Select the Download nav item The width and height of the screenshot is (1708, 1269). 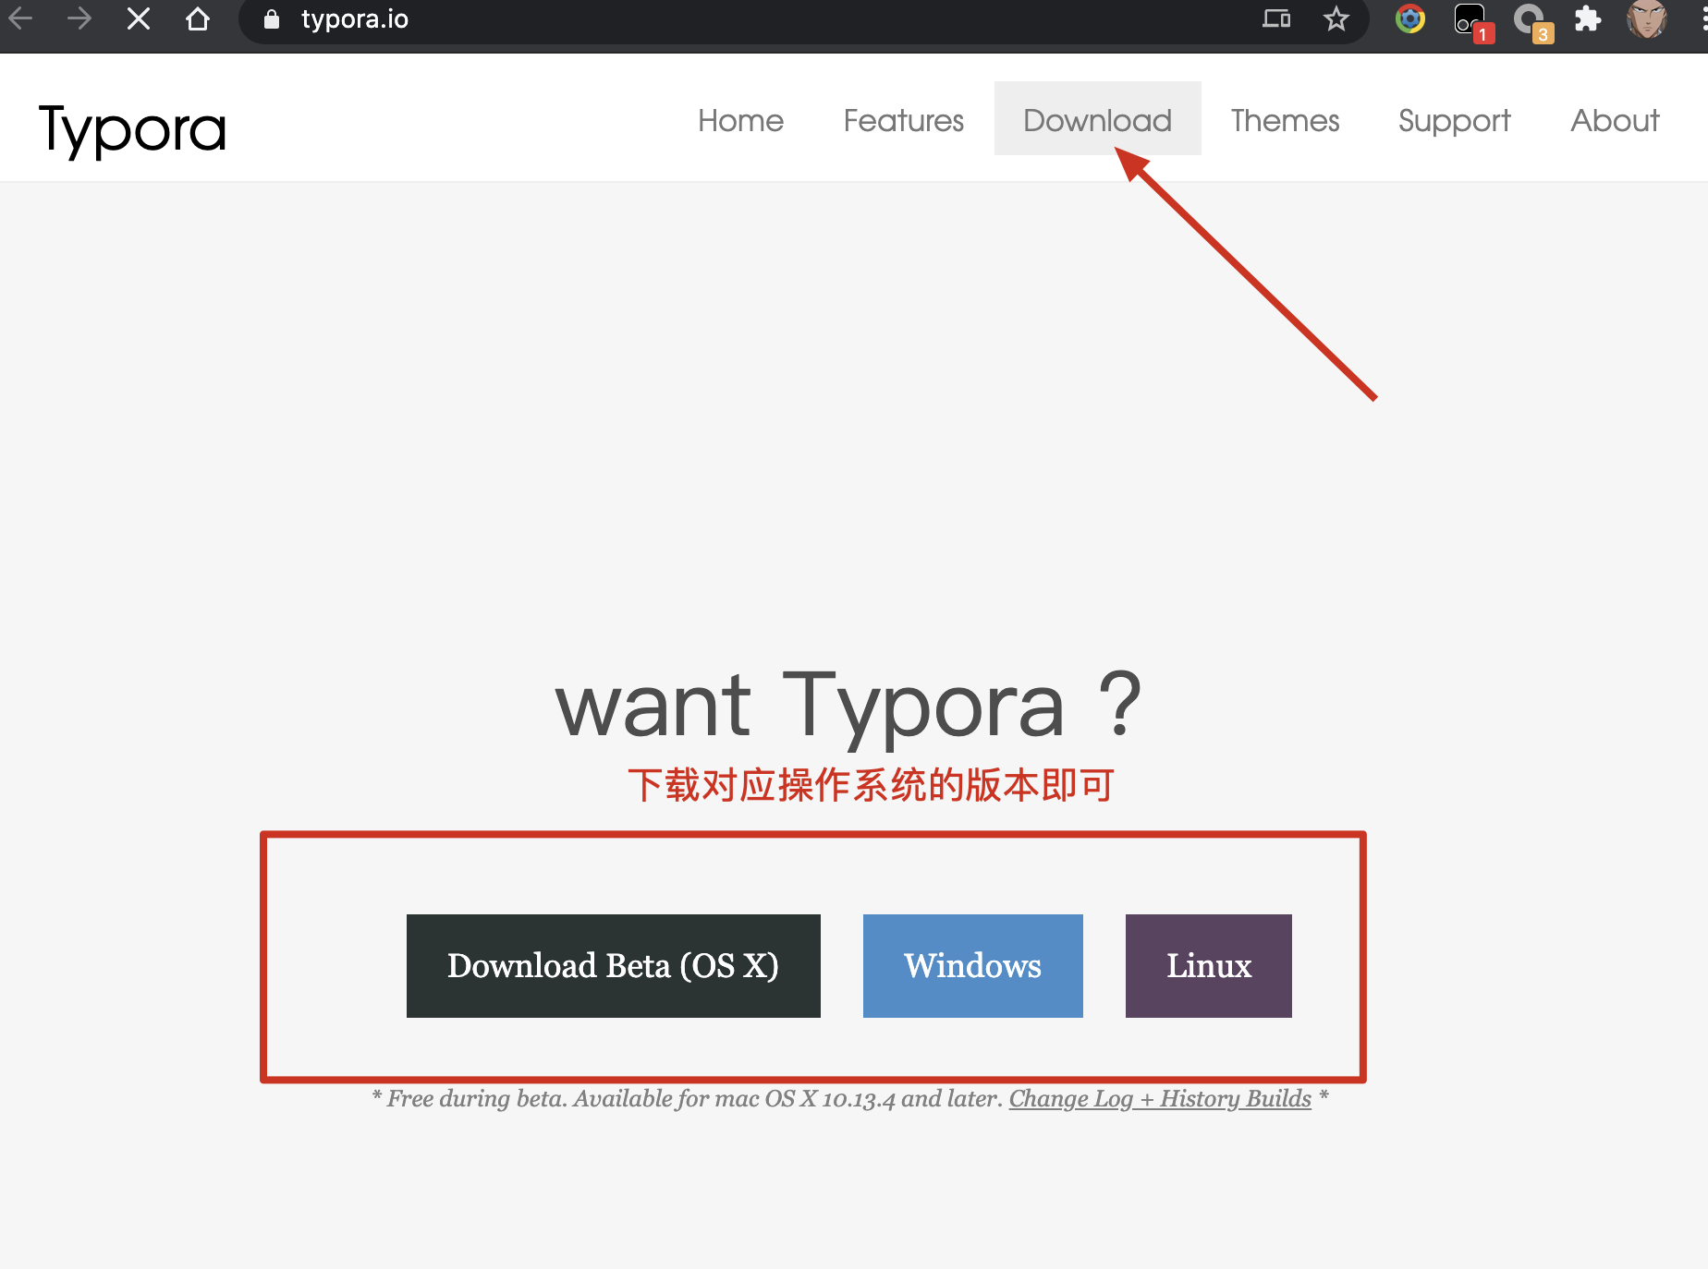point(1097,120)
